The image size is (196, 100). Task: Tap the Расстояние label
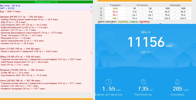point(143,94)
